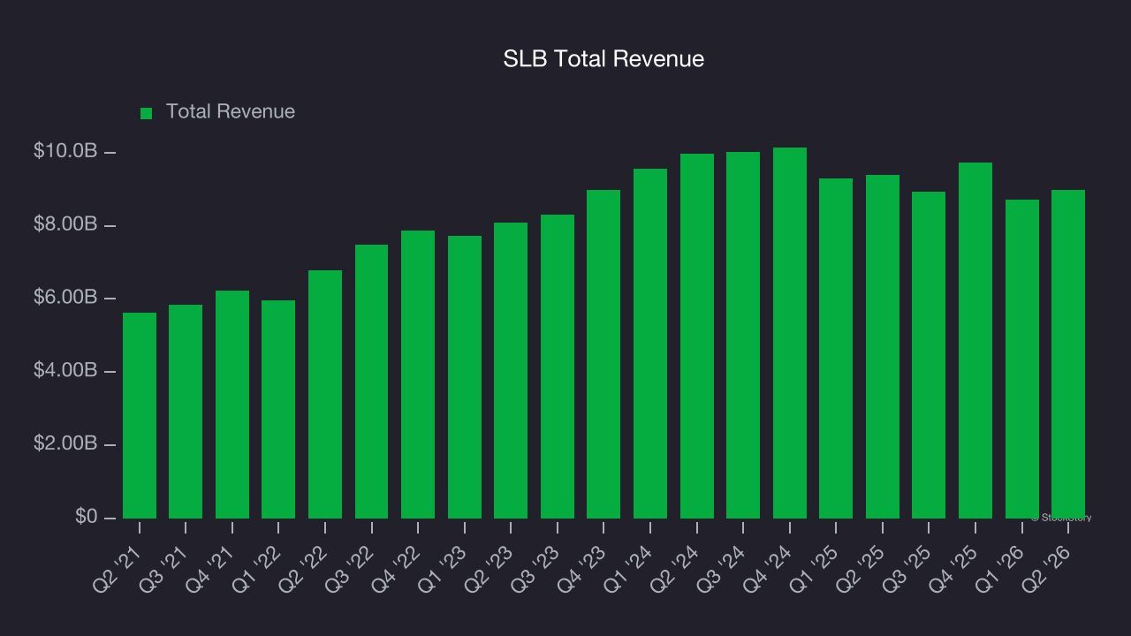Click the Q4 '23 revenue bar

pos(603,354)
